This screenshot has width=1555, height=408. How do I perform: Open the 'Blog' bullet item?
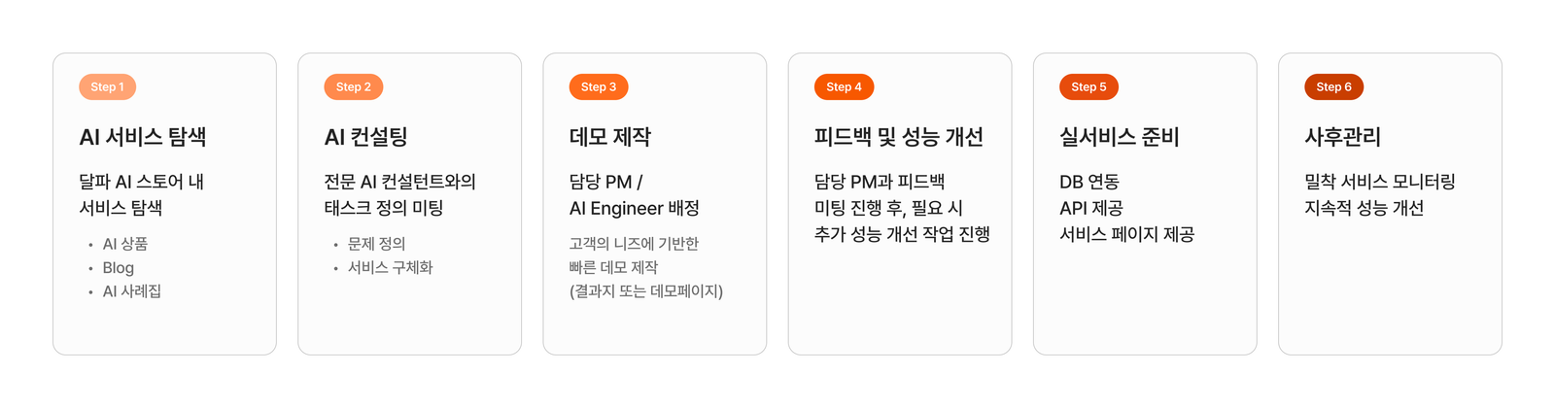tap(119, 268)
